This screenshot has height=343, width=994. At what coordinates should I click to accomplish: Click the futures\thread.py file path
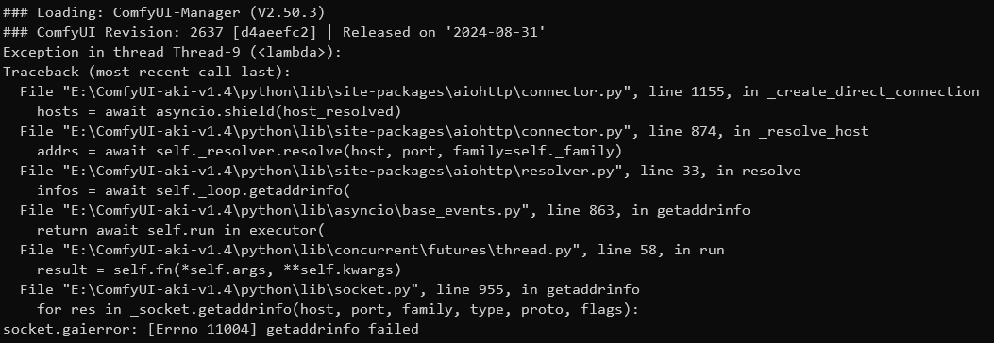(x=321, y=250)
